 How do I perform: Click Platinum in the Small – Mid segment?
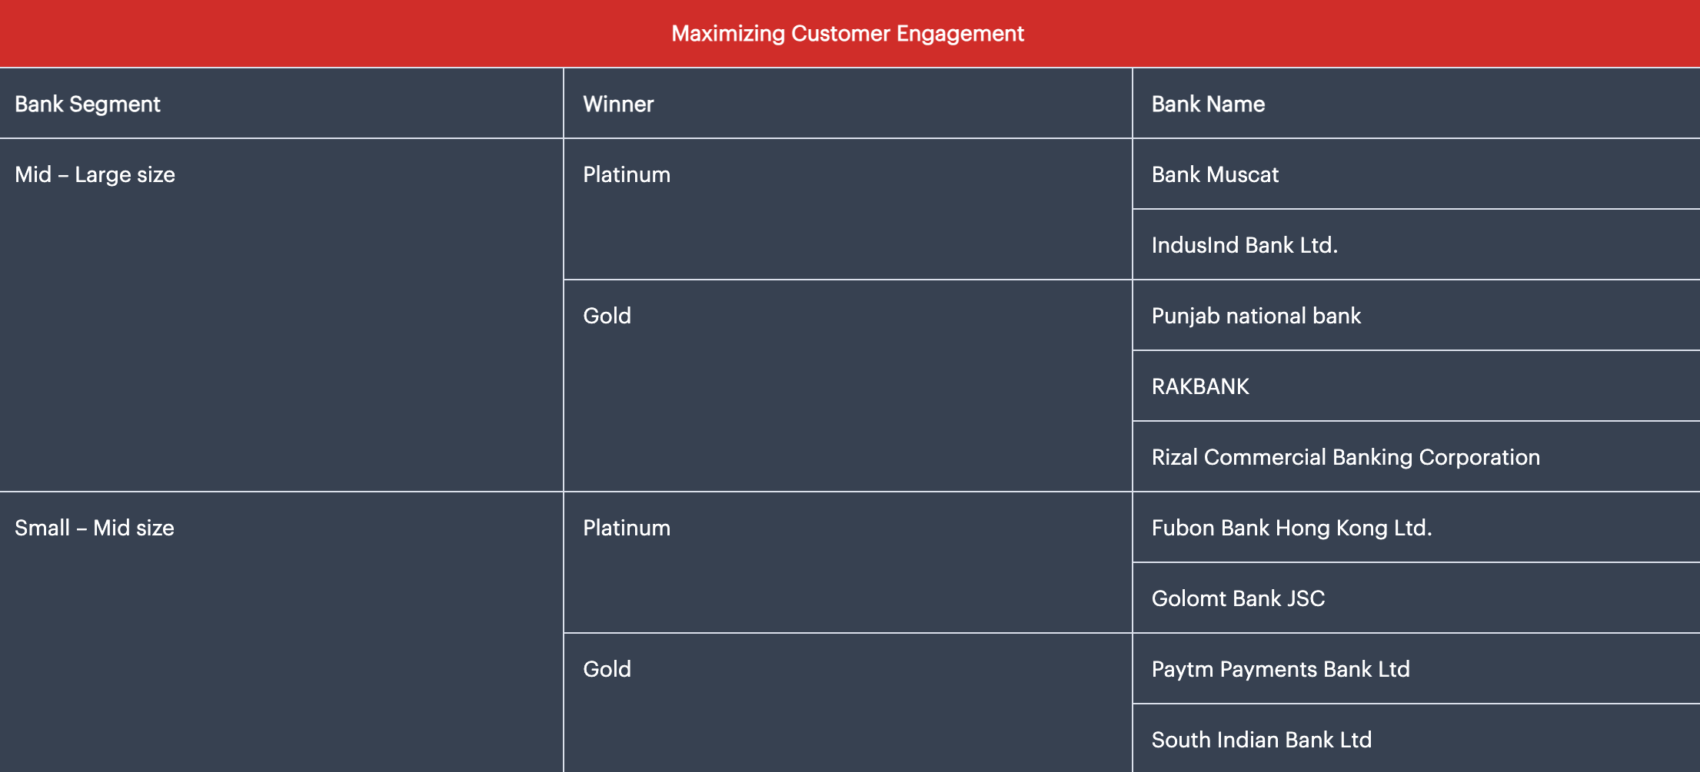pyautogui.click(x=627, y=528)
